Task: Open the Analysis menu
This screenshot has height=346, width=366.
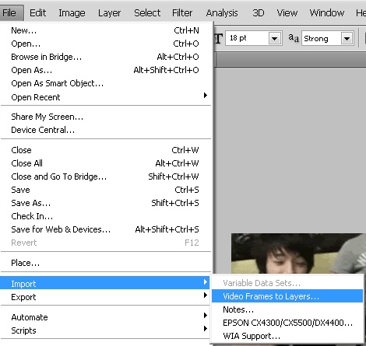Action: click(x=222, y=12)
